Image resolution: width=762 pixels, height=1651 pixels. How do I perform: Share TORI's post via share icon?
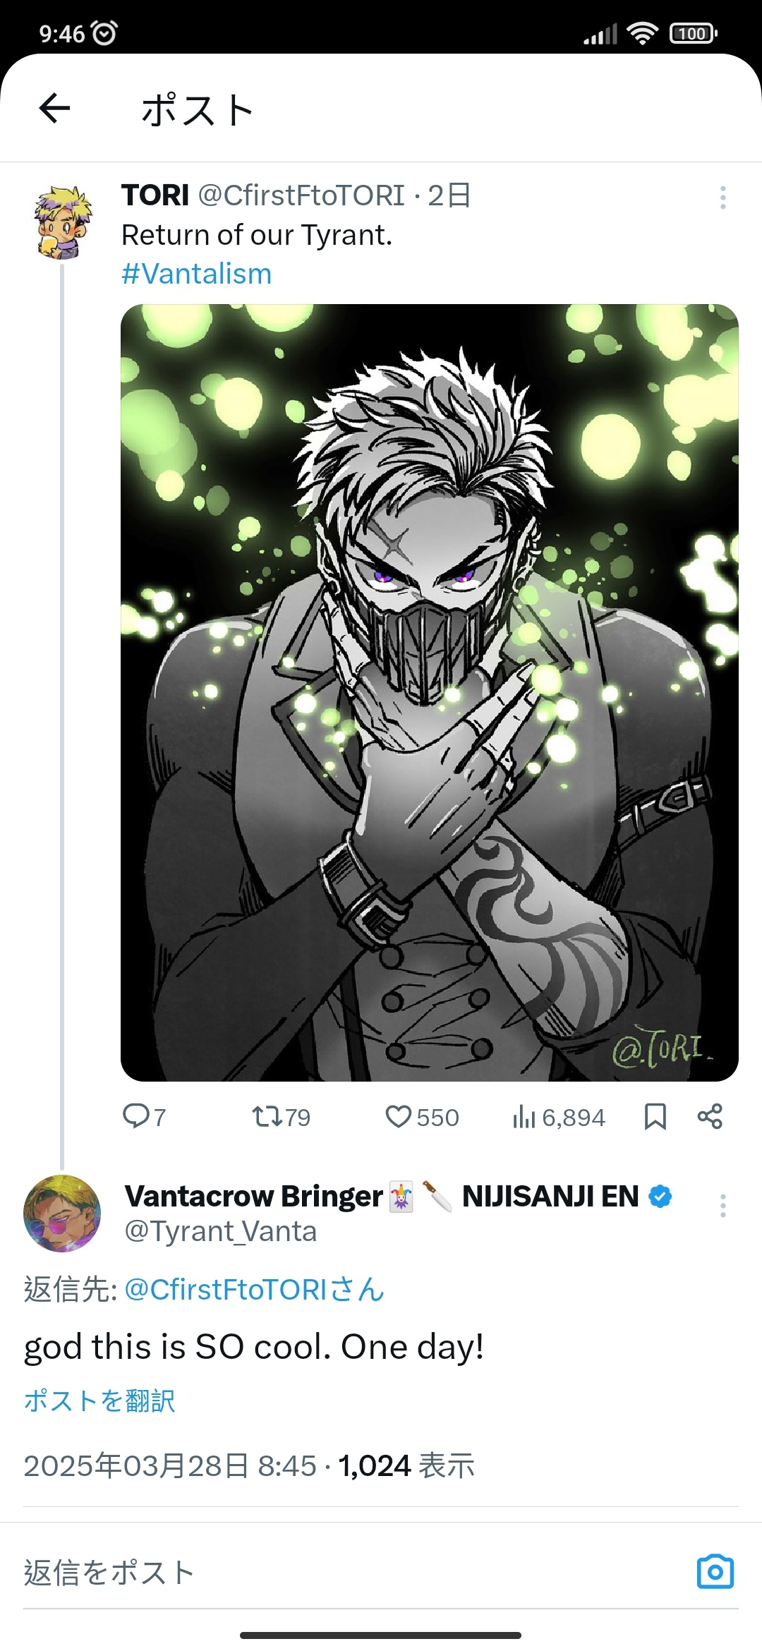coord(710,1117)
